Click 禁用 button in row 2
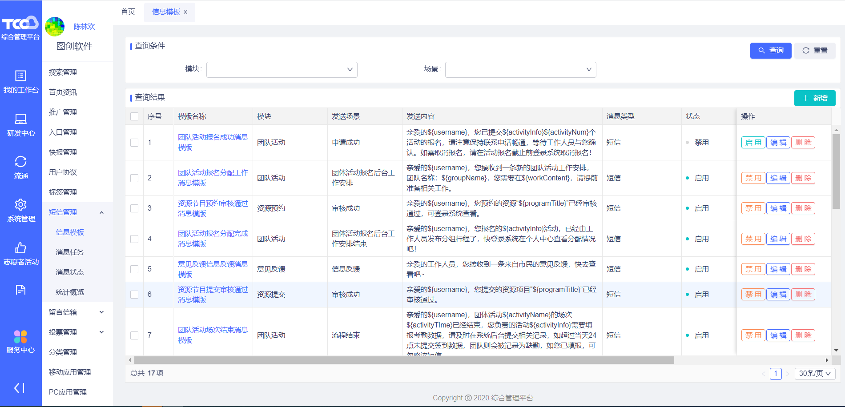This screenshot has width=845, height=407. tap(753, 178)
